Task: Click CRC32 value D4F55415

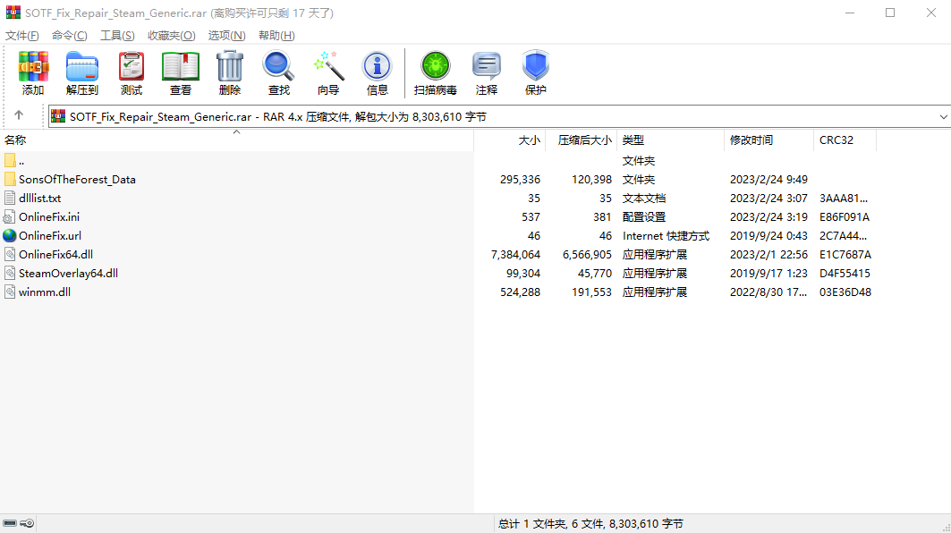Action: (845, 274)
